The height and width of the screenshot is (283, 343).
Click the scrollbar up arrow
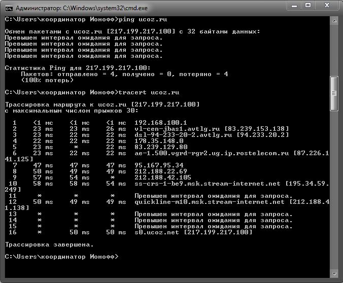[x=334, y=21]
